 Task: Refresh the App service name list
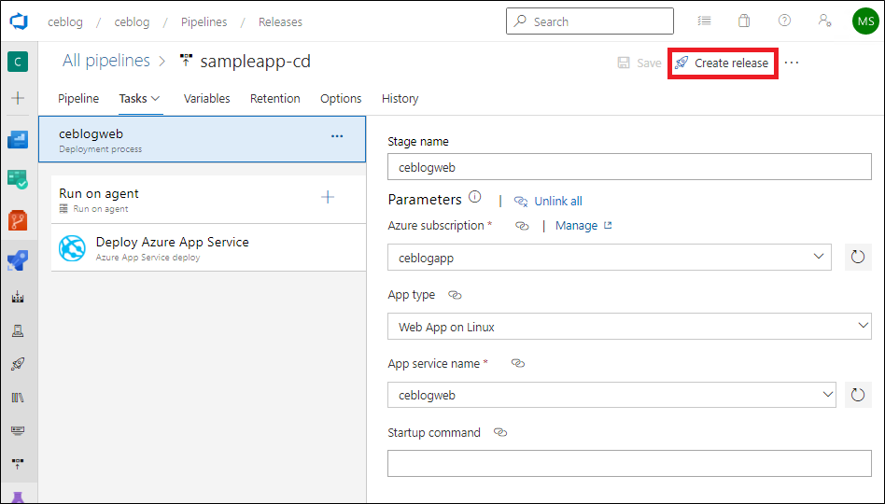tap(858, 395)
